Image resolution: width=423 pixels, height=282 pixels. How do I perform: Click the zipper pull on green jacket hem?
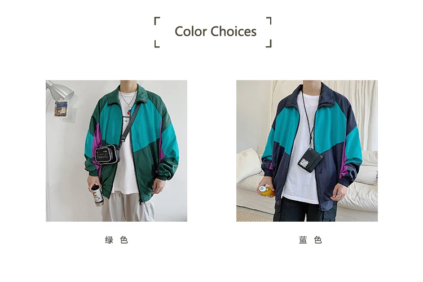(140, 201)
